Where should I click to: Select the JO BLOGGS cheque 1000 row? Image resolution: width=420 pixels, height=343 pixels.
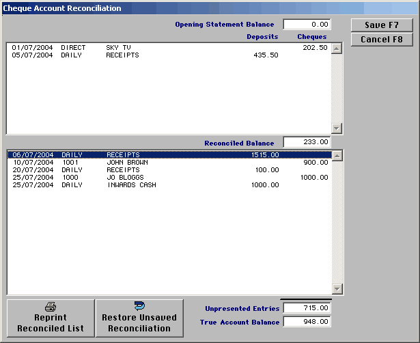click(169, 178)
